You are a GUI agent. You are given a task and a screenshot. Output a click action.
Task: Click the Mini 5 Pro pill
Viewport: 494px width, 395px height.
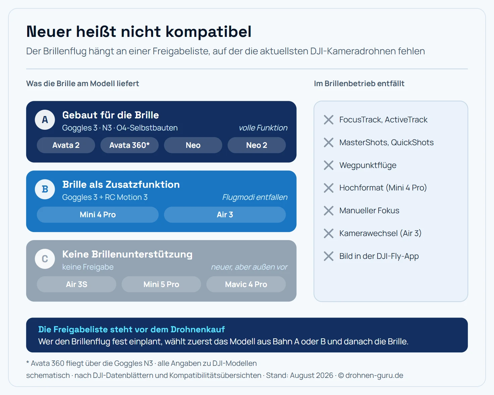coord(161,284)
